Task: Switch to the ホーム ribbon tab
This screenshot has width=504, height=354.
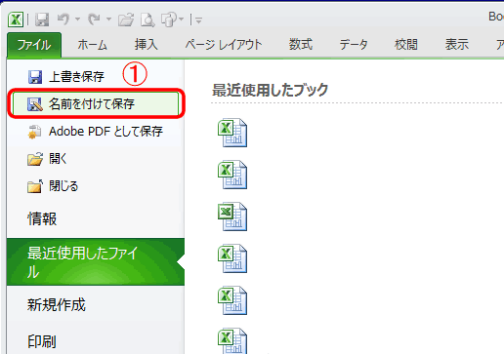Action: [92, 45]
